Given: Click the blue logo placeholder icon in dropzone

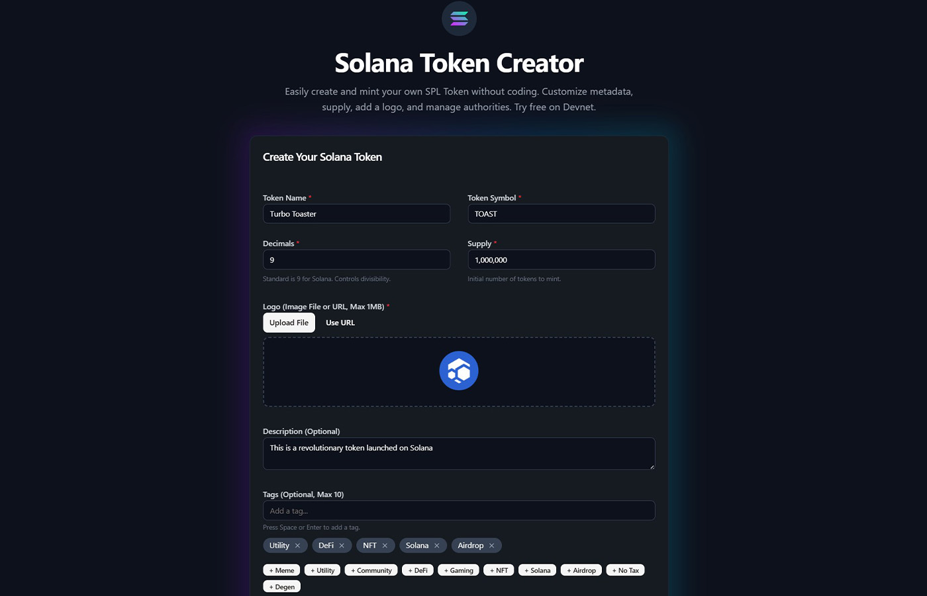Looking at the screenshot, I should pos(459,370).
